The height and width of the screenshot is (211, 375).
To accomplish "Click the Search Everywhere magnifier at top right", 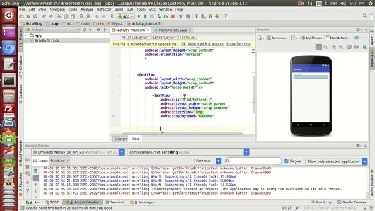I will [364, 16].
